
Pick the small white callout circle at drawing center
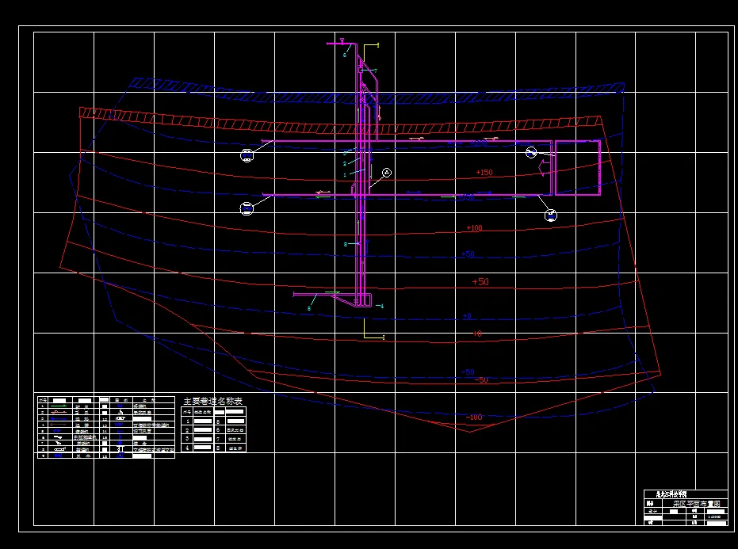(x=386, y=173)
